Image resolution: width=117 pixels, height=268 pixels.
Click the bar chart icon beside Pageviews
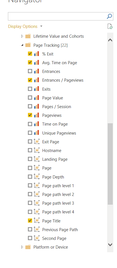click(x=36, y=115)
